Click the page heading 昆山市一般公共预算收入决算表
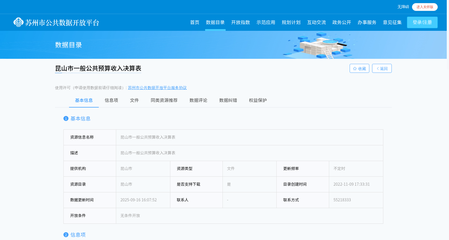The height and width of the screenshot is (240, 449). [x=98, y=68]
